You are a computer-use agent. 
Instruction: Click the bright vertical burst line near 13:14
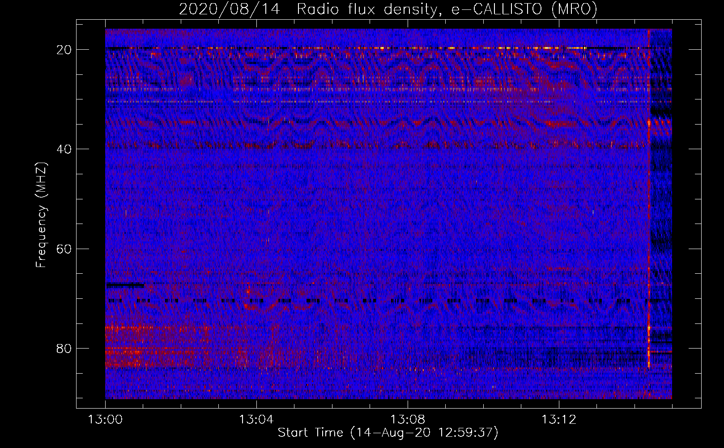click(x=649, y=199)
